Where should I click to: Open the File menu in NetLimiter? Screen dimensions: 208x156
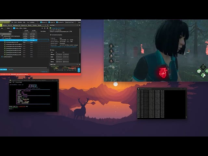(12, 22)
